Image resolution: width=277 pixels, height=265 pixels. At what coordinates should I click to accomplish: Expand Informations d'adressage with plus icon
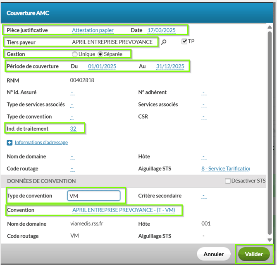[x=10, y=143]
